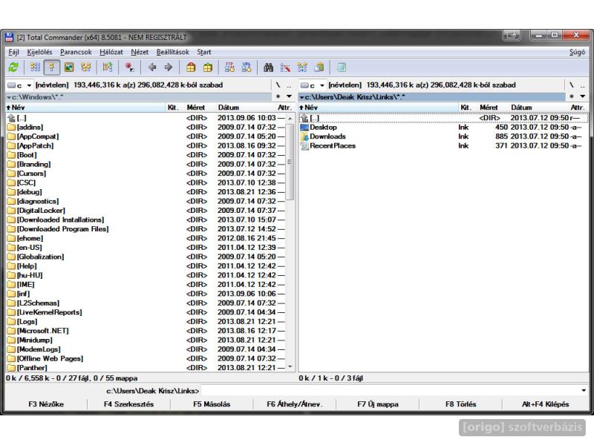Open right panel directory history arrow

[583, 97]
